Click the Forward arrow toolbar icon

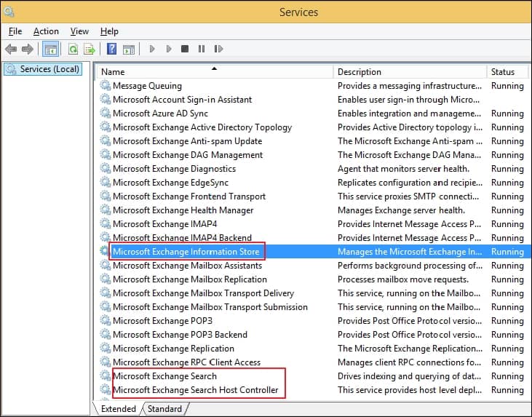point(28,49)
